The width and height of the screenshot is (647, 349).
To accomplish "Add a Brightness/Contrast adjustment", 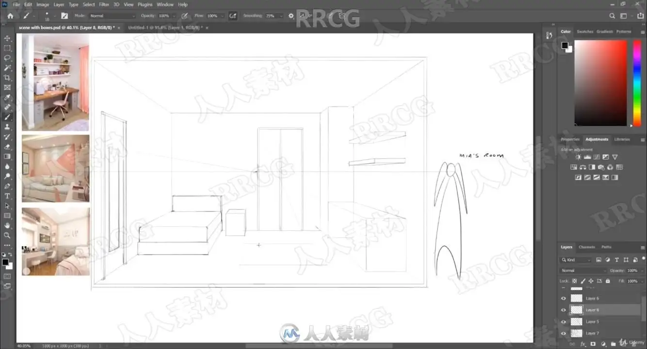I will [x=578, y=157].
